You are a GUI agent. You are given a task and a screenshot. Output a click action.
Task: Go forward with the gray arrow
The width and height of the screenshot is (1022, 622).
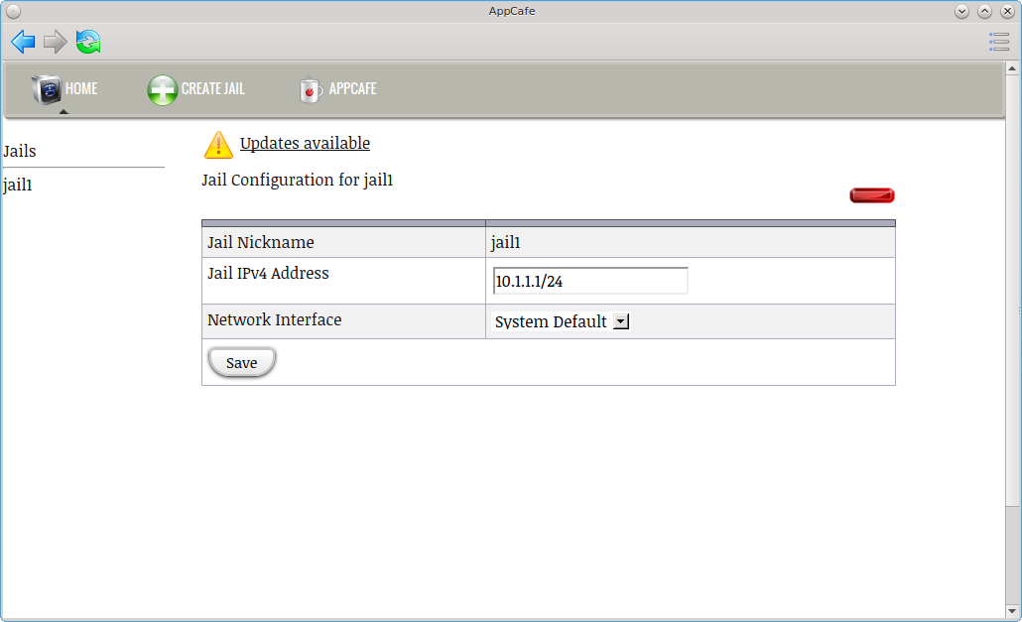coord(56,42)
